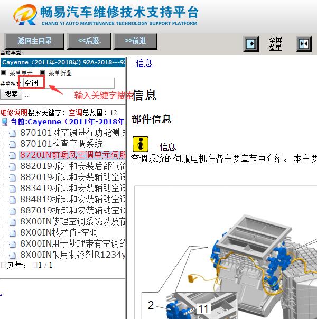Viewport: 317px width, 319px height.
Task: Open 8X00IN技术值-空调 entry
Action: click(x=59, y=232)
